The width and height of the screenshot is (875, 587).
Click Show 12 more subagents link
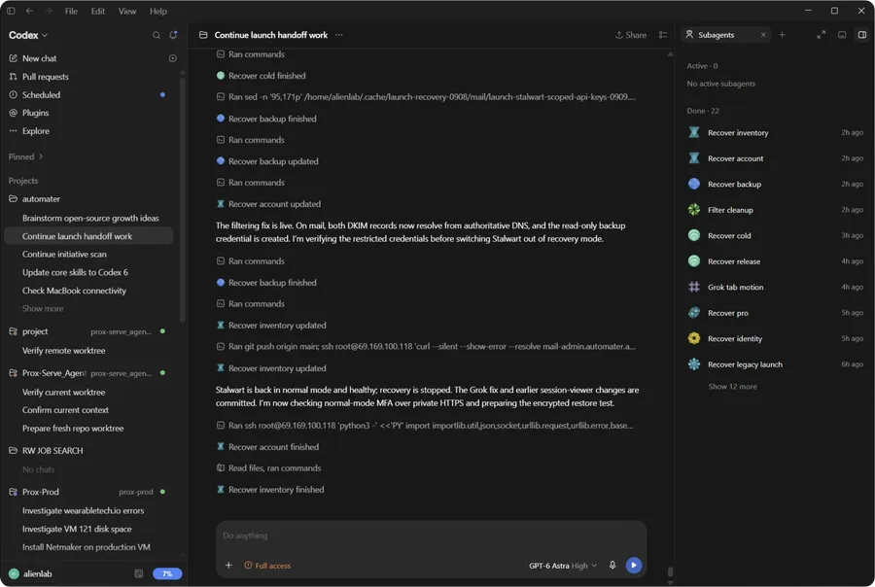tap(732, 387)
